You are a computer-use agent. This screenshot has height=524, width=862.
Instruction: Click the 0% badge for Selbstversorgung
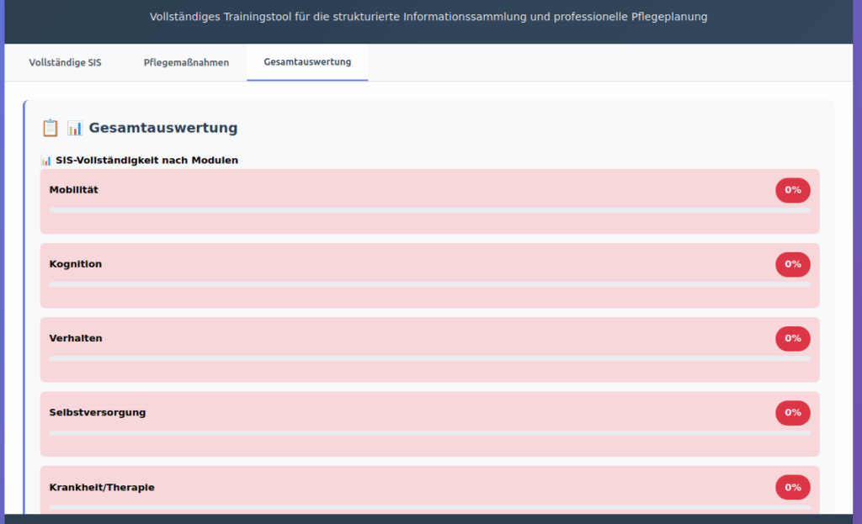[792, 412]
